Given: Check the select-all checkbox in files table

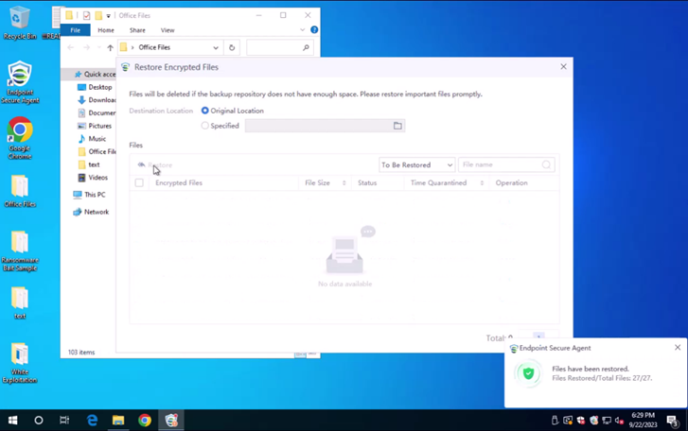Looking at the screenshot, I should pos(139,182).
